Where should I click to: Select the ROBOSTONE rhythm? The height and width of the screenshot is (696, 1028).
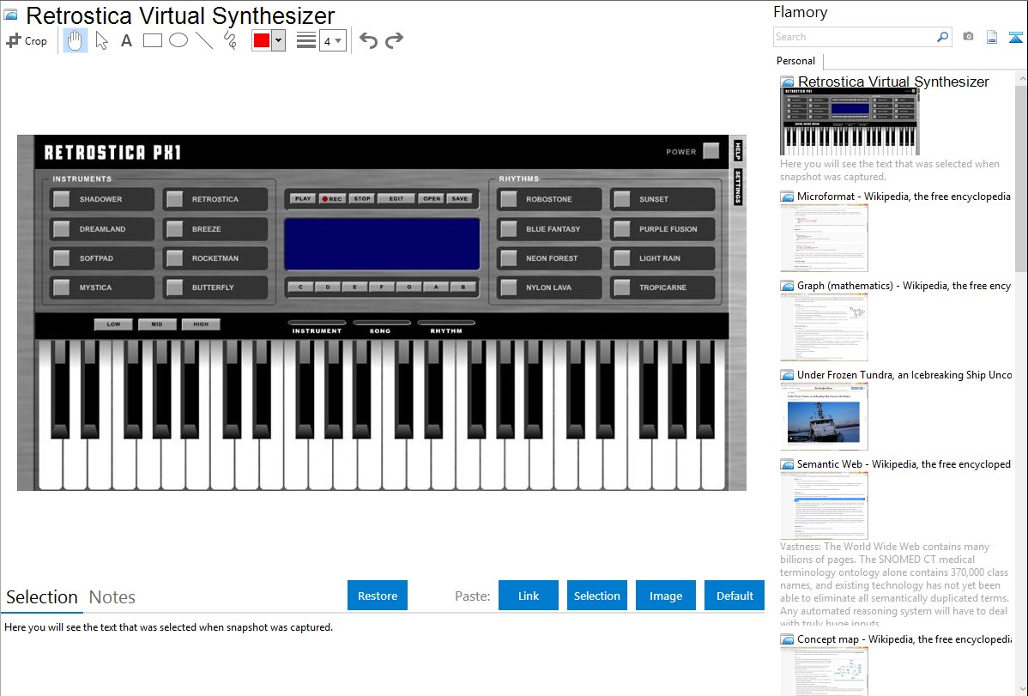click(508, 199)
